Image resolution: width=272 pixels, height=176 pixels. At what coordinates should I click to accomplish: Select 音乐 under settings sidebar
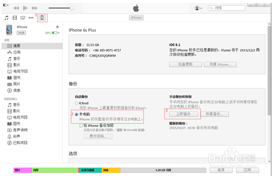click(32, 58)
